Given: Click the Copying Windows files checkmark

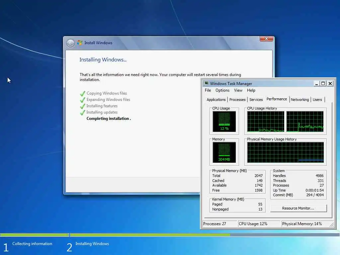Looking at the screenshot, I should coord(82,93).
